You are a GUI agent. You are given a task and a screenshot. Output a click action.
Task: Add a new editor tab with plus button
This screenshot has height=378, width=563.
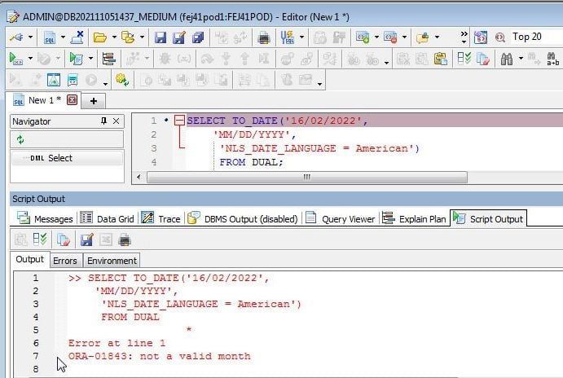click(x=94, y=101)
